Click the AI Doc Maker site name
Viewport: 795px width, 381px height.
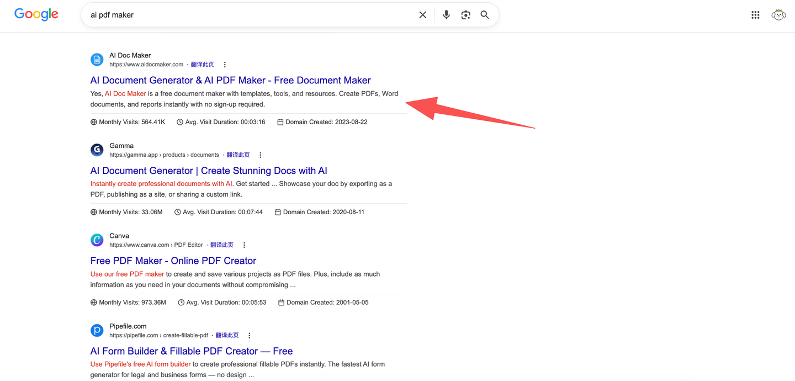click(130, 55)
